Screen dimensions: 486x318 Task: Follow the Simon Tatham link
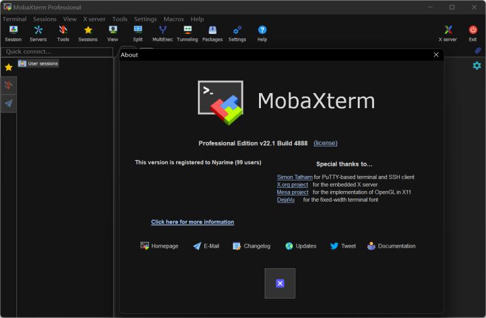click(294, 177)
